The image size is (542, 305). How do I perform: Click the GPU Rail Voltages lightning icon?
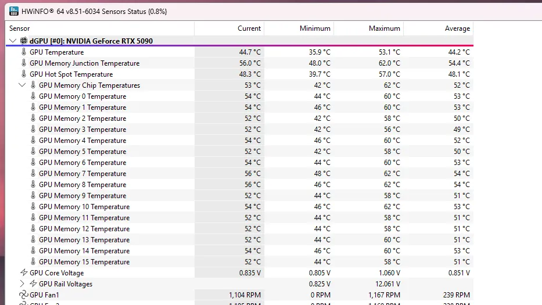point(33,284)
